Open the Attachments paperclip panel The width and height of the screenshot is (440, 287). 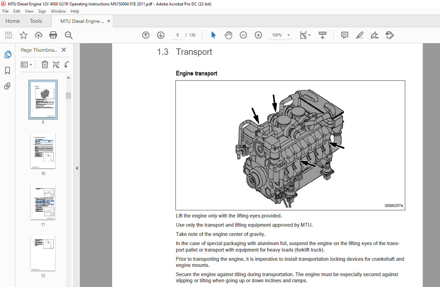click(8, 86)
